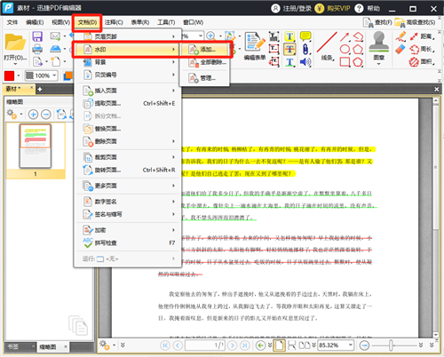The image size is (444, 357).
Task: Open the Window (窗口) menu
Action: [193, 22]
